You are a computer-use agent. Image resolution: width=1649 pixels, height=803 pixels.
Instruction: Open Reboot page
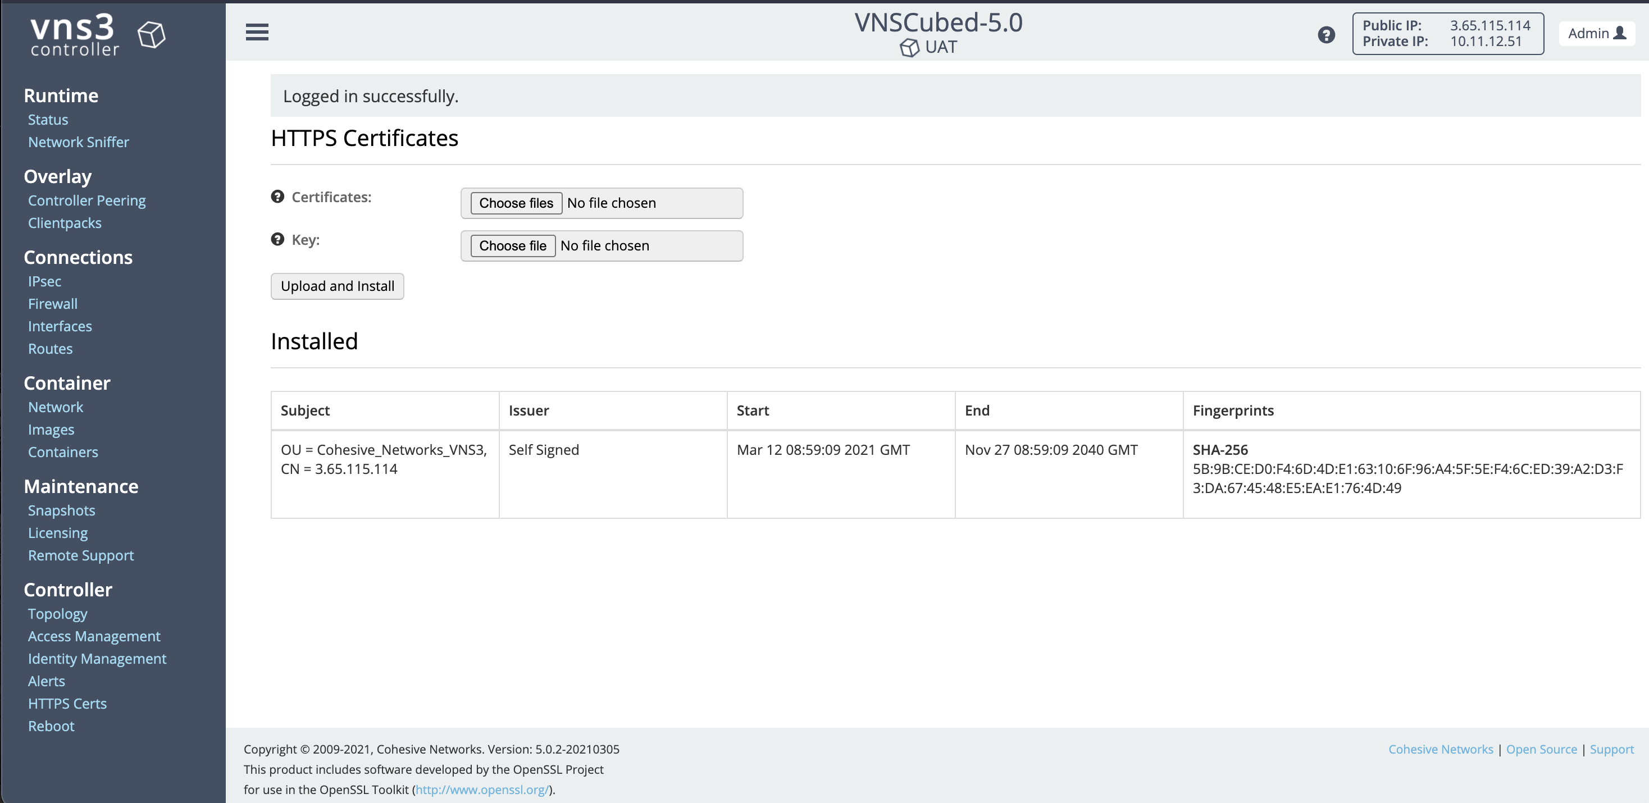[x=51, y=726]
